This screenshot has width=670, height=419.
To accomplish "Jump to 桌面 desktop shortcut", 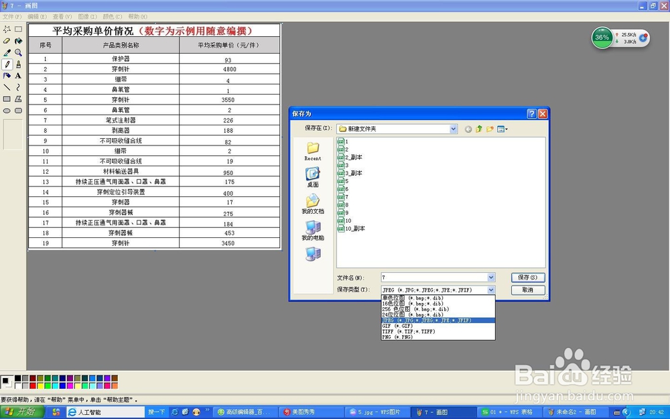I will (x=313, y=178).
